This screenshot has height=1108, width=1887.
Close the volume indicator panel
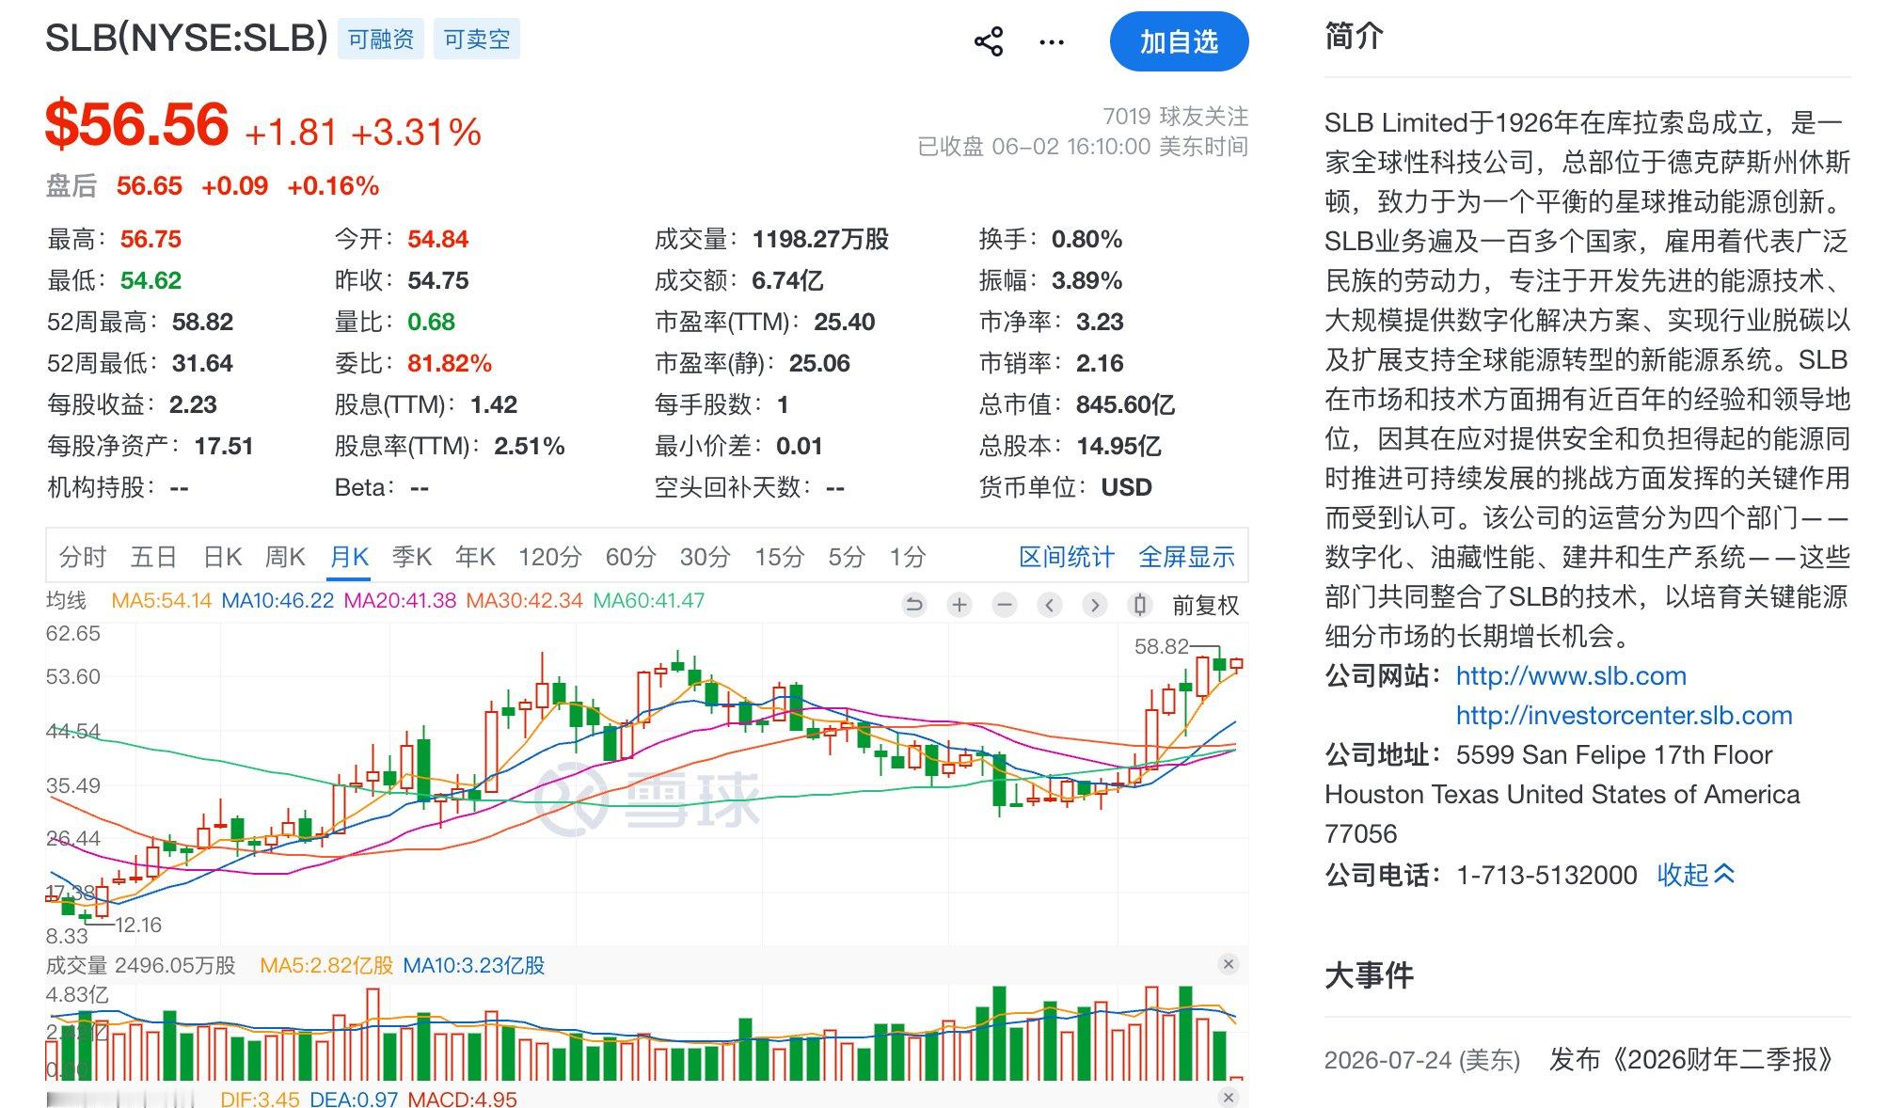tap(1228, 964)
